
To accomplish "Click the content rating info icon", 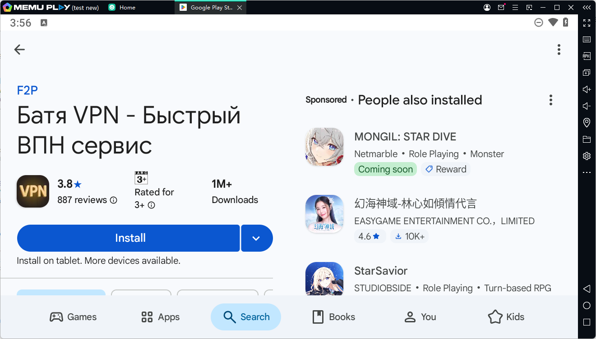I will coord(152,205).
